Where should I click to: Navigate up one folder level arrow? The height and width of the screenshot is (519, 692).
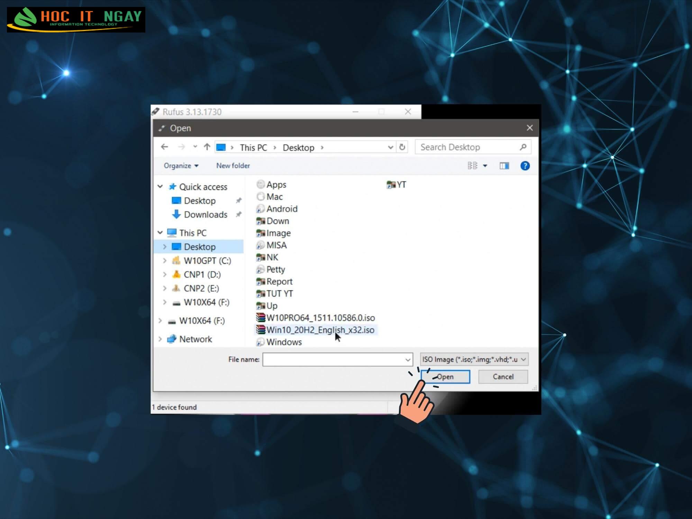click(x=207, y=147)
